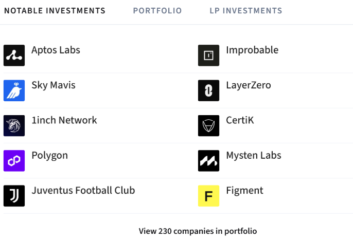Open the Sky Mavis name link
The height and width of the screenshot is (241, 353).
[54, 85]
